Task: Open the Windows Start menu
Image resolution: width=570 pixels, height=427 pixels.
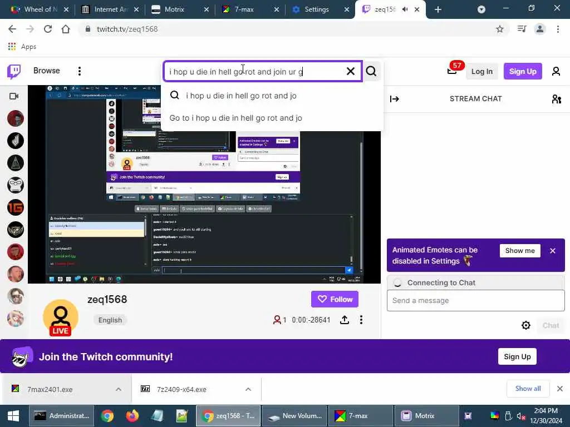Action: coord(13,416)
